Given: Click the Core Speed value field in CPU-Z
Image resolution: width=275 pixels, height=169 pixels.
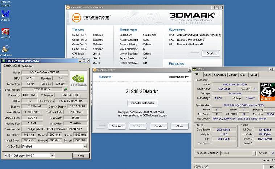Looking at the screenshot, I should 224,129.
